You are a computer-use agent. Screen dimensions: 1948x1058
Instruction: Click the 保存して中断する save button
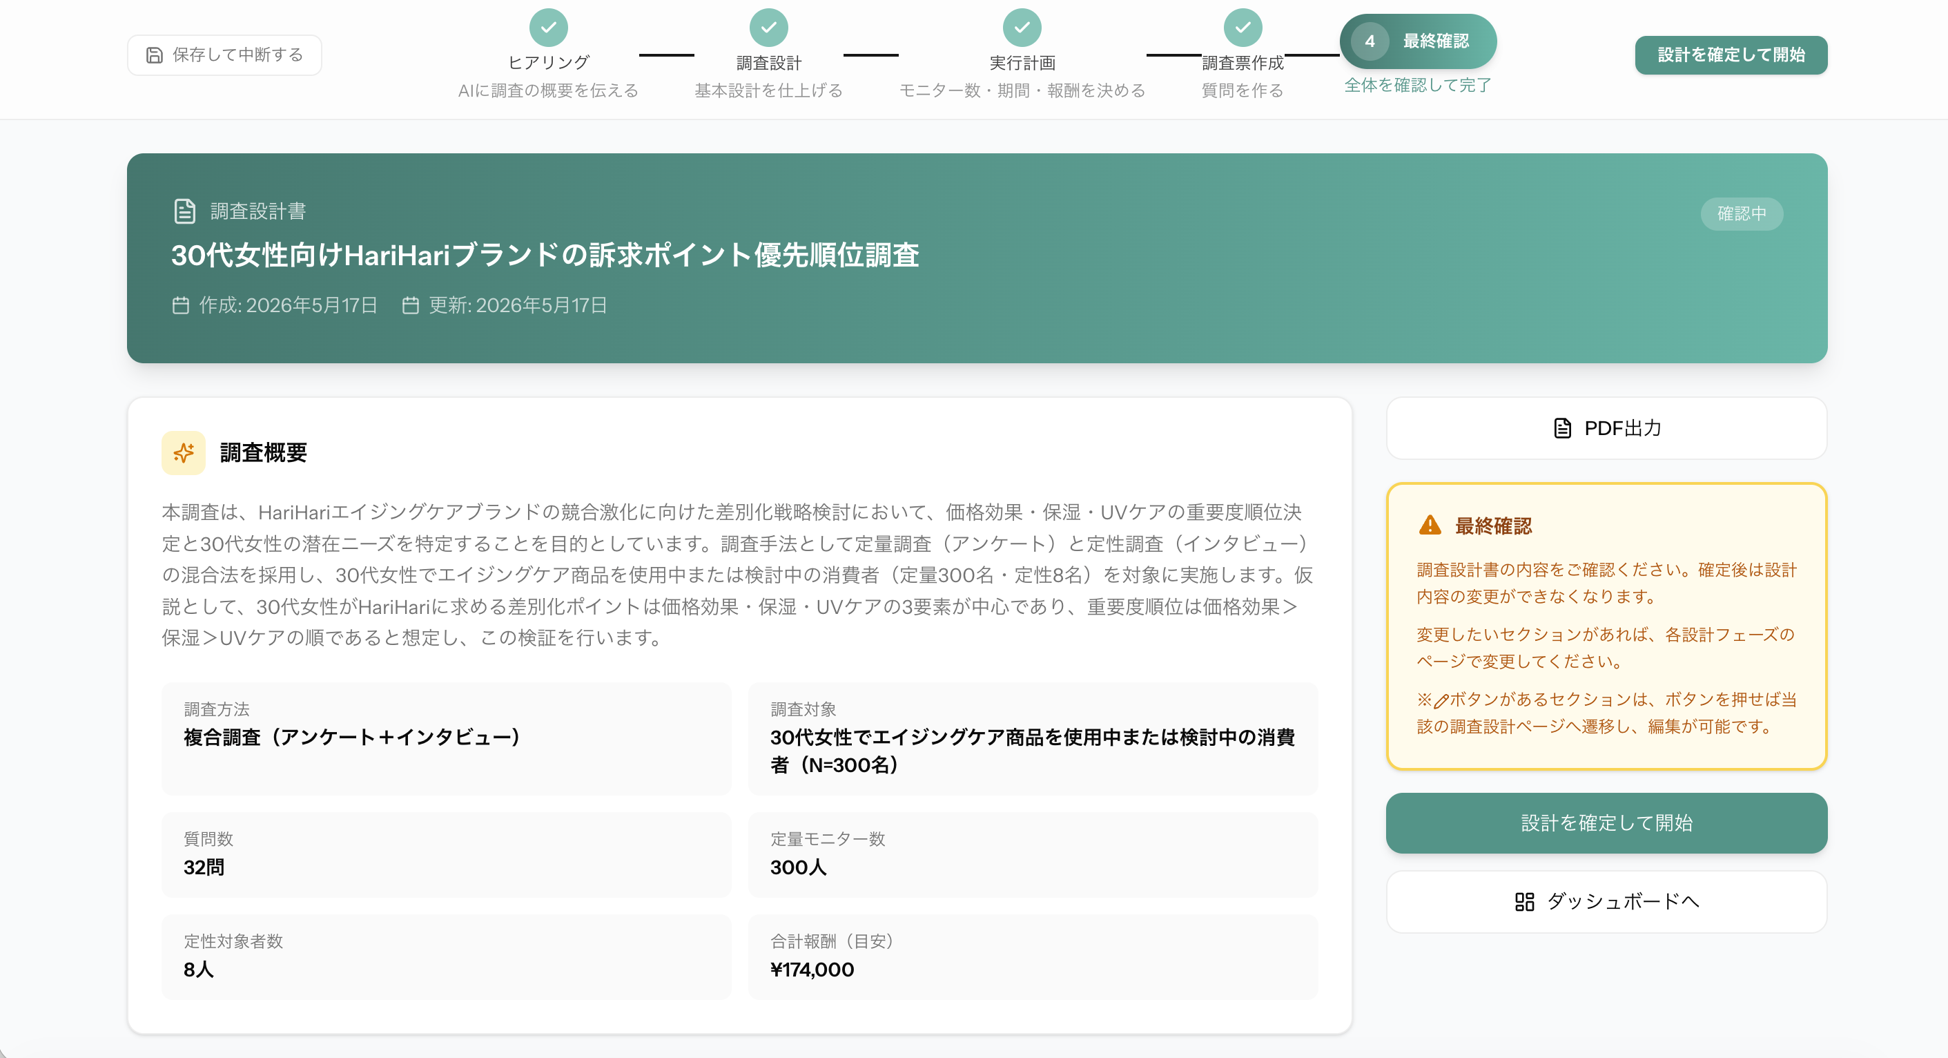coord(224,55)
